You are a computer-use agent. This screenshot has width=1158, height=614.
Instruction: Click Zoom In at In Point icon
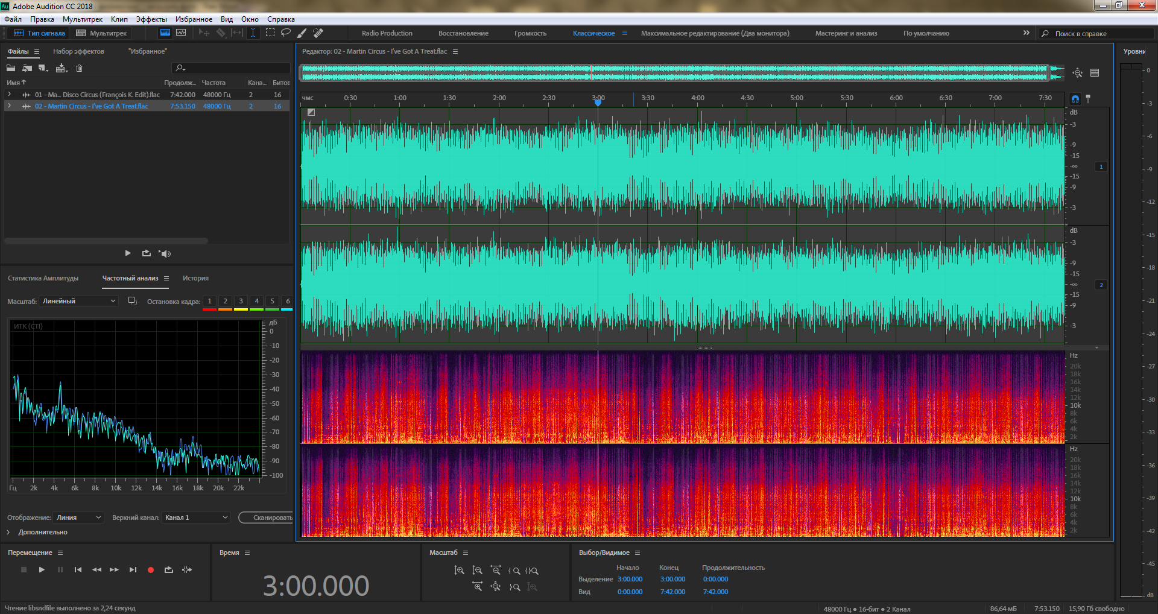pyautogui.click(x=514, y=570)
